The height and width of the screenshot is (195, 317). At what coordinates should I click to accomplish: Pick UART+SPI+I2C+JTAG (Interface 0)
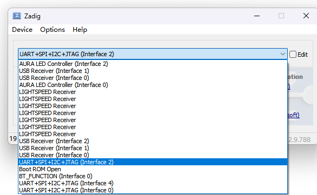tap(153, 190)
